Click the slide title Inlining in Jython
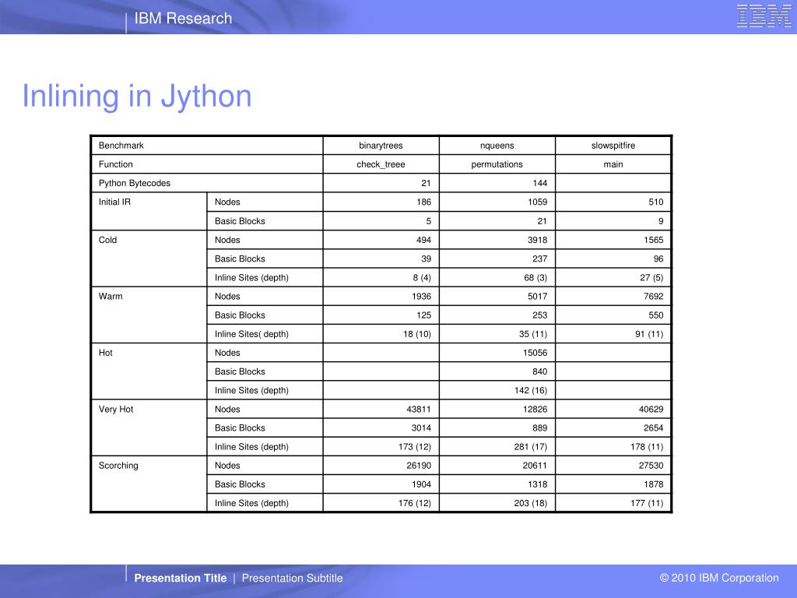This screenshot has height=598, width=797. point(137,97)
